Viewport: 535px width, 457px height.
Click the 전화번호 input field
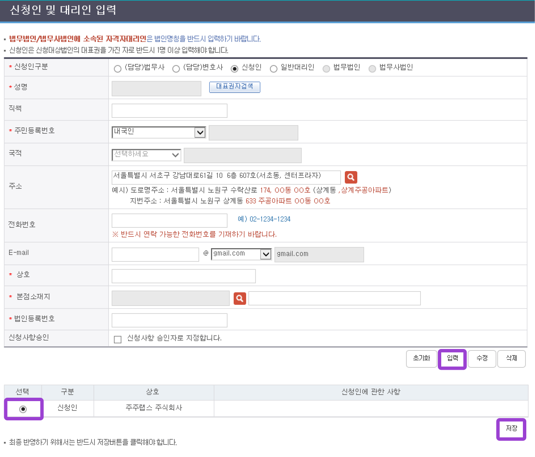click(169, 220)
